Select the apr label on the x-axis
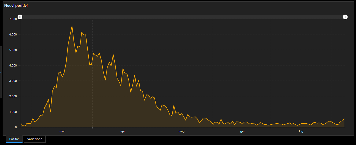 (x=123, y=131)
